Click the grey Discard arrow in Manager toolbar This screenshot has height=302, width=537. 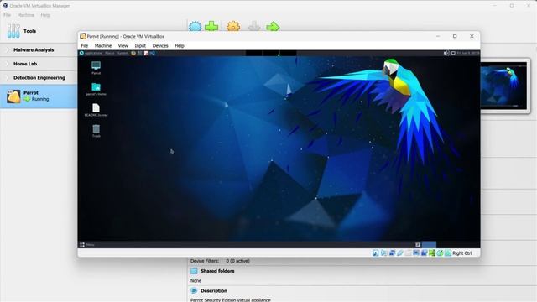pos(254,26)
